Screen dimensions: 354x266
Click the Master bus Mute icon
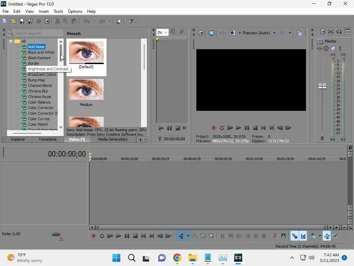click(x=333, y=48)
